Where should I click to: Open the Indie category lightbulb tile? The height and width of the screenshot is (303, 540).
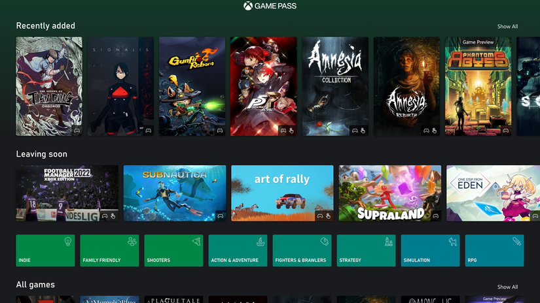point(45,251)
